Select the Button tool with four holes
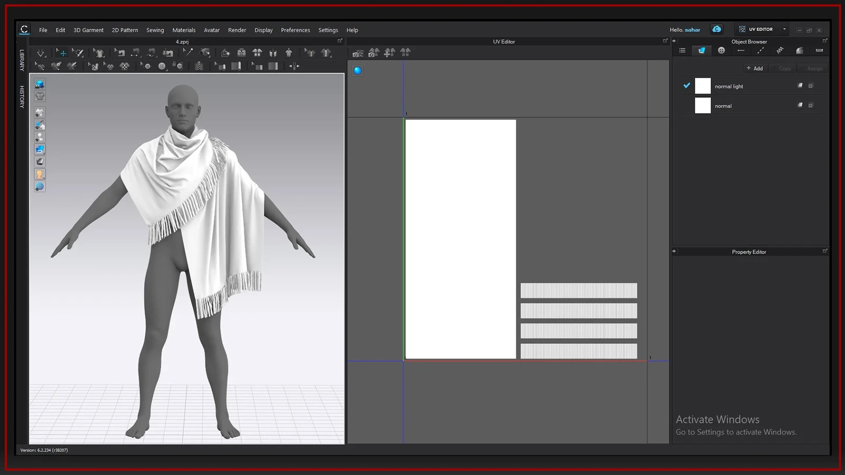This screenshot has height=475, width=845. coord(162,66)
